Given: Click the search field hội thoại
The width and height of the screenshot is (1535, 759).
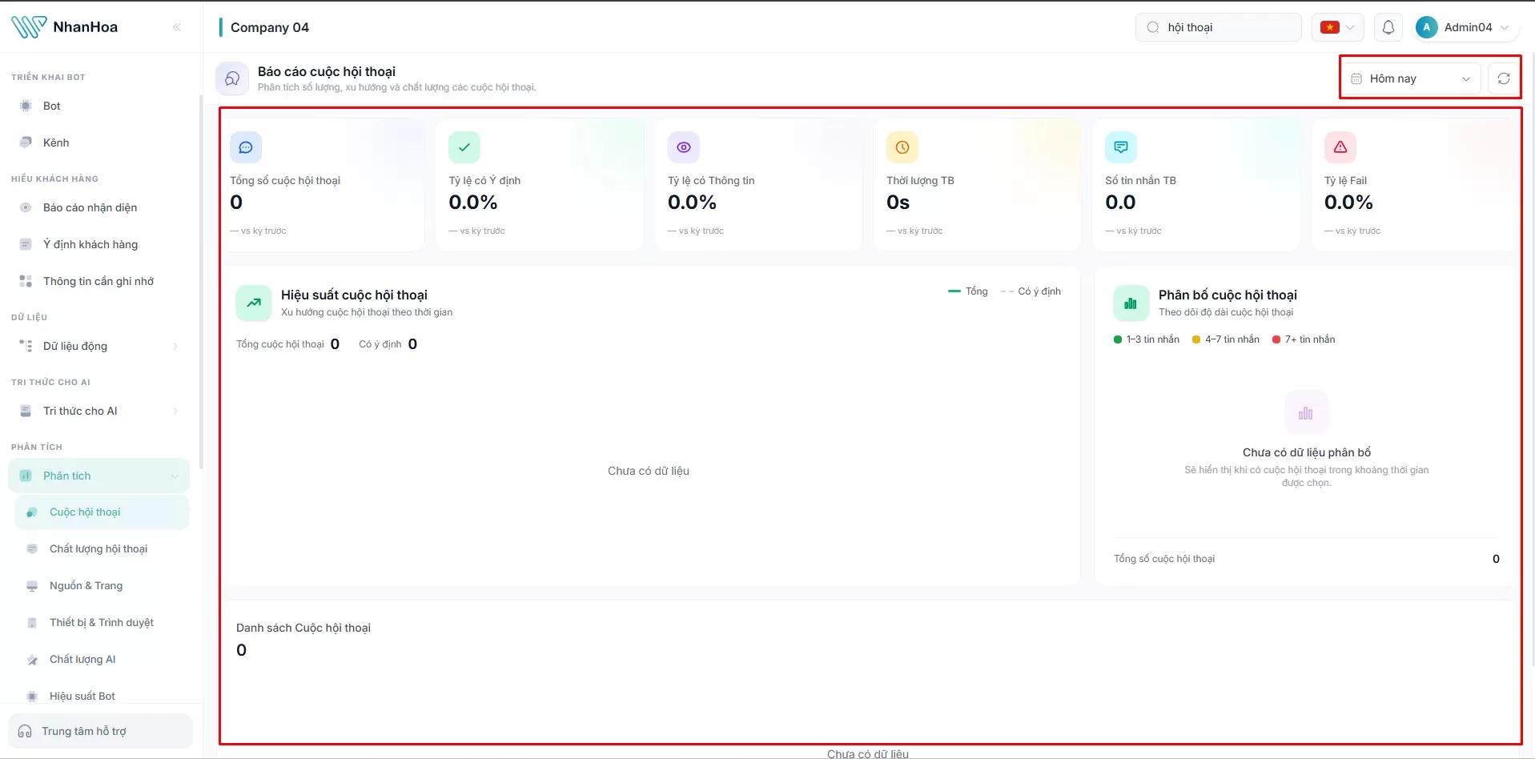Looking at the screenshot, I should coord(1218,27).
